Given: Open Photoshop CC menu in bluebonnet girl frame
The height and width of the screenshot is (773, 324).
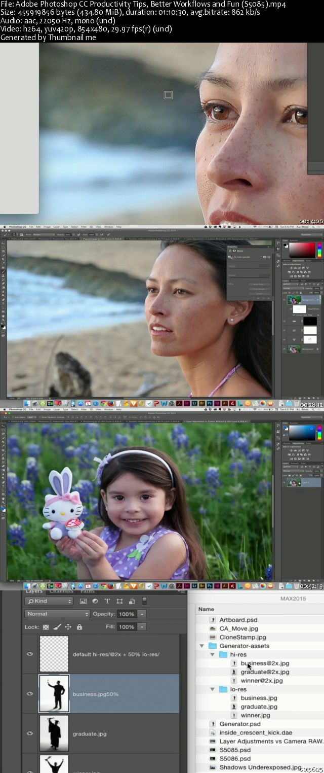Looking at the screenshot, I should [17, 409].
